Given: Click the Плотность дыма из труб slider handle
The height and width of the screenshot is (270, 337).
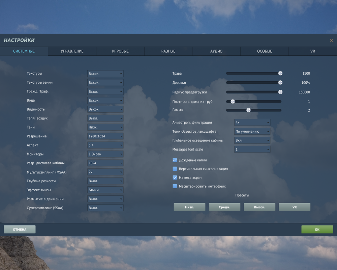Looking at the screenshot, I should click(233, 102).
